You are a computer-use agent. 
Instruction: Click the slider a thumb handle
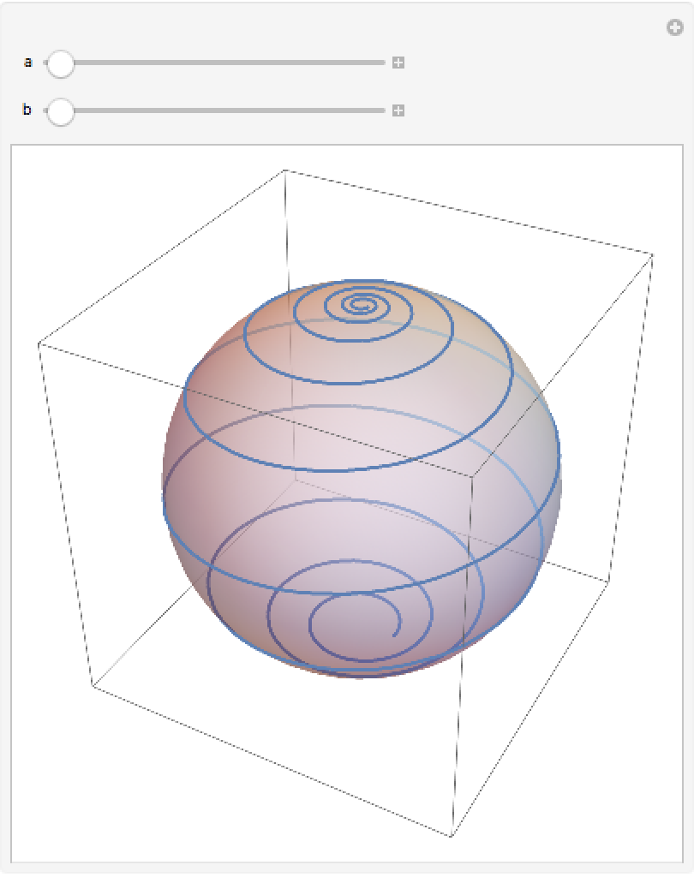pyautogui.click(x=60, y=63)
